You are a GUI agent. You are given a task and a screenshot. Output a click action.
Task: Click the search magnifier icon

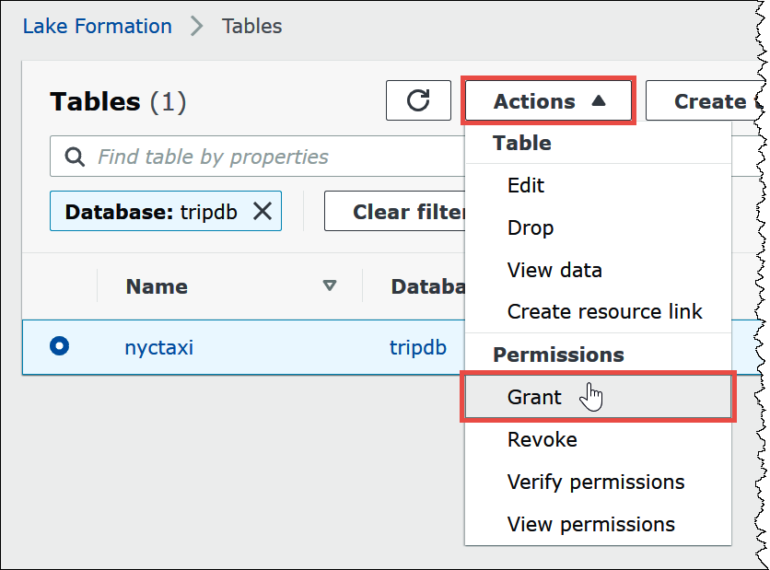click(76, 157)
